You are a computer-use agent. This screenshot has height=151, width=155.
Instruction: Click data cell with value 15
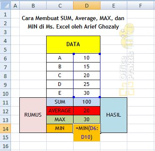[87, 67]
